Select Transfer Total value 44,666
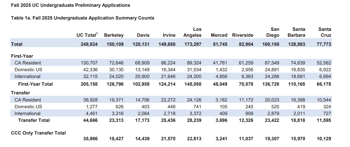Screen dimensions: 350x147 (90, 120)
